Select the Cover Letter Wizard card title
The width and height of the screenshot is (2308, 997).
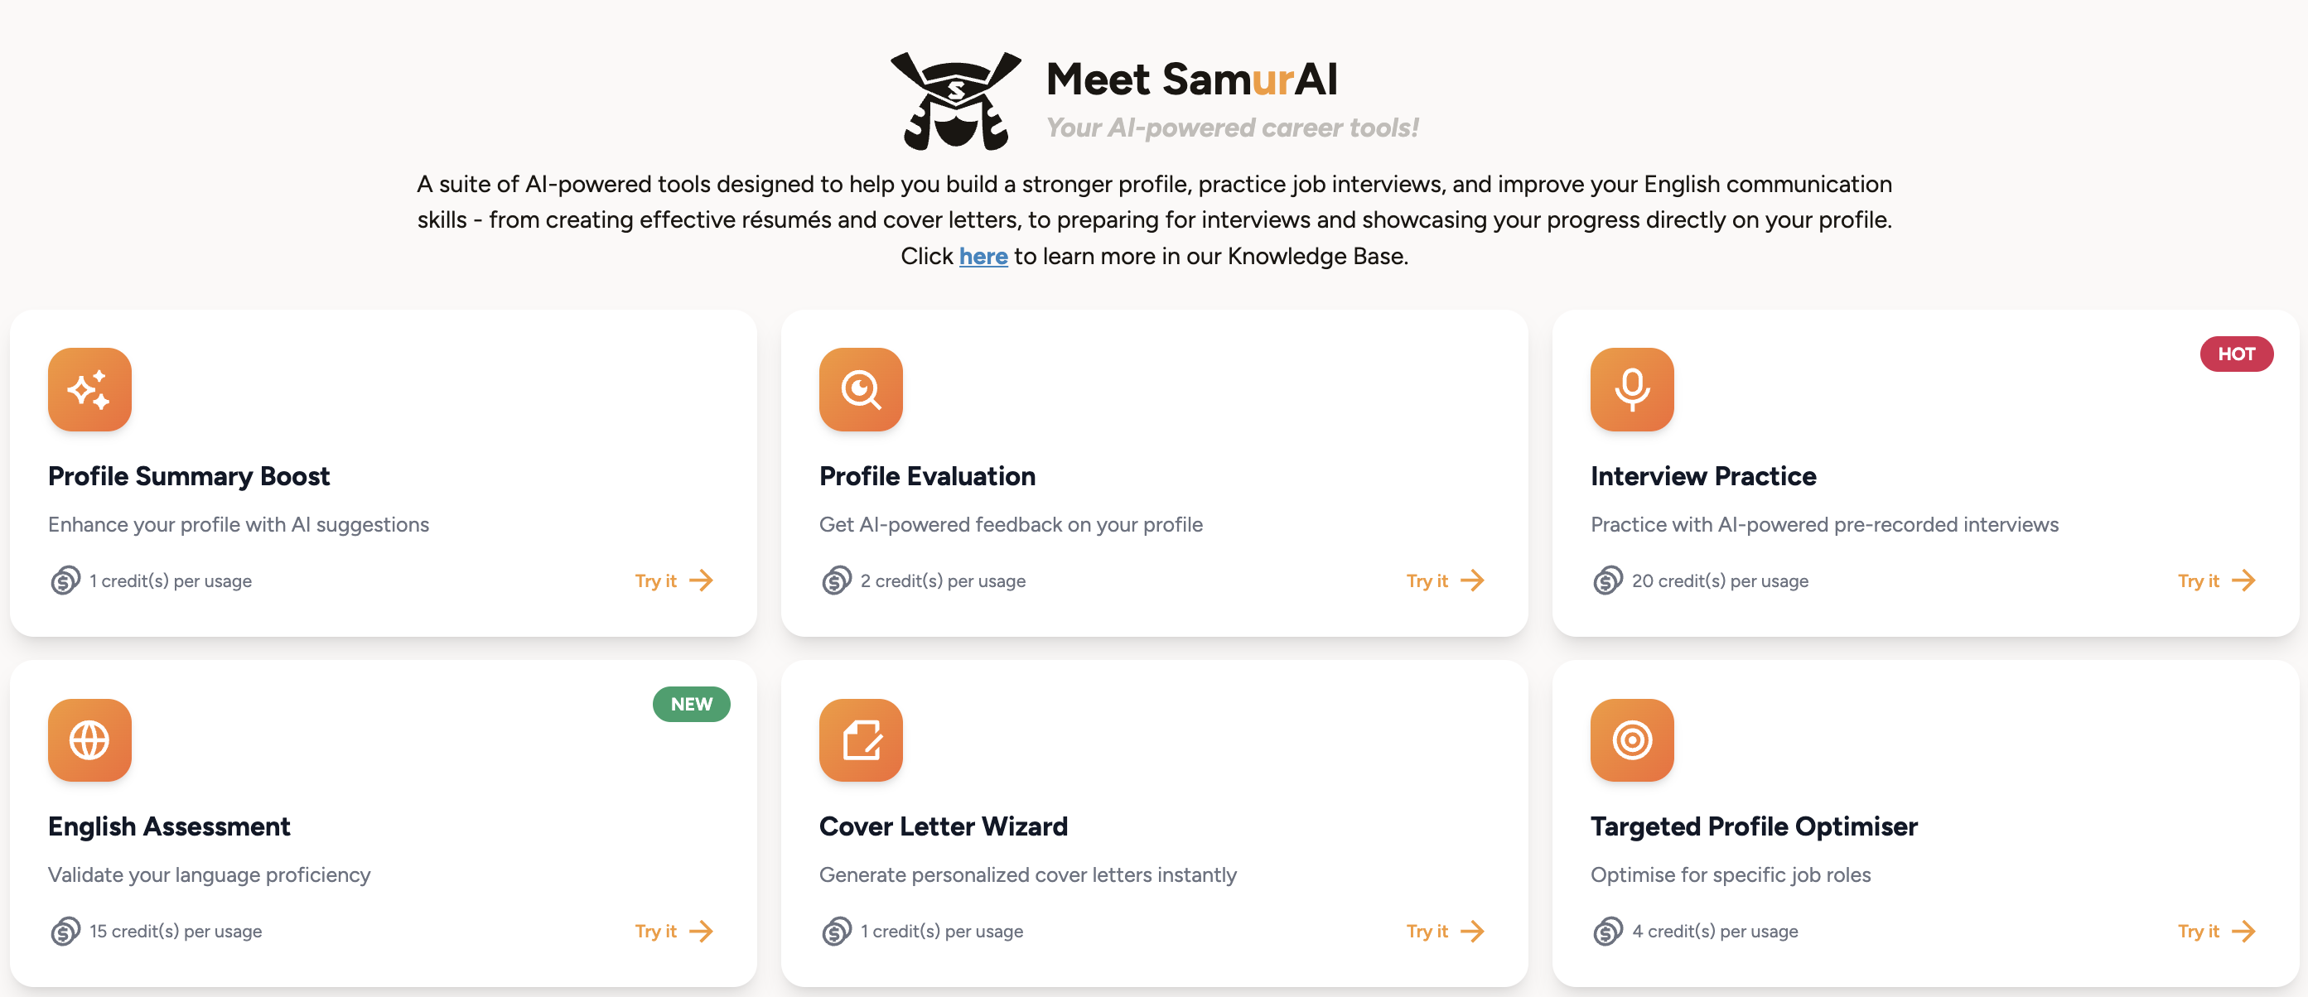pyautogui.click(x=943, y=826)
